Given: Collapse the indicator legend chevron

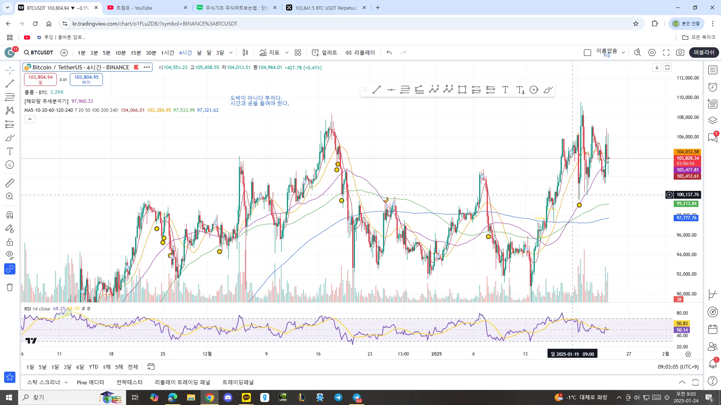Looking at the screenshot, I should 30,119.
